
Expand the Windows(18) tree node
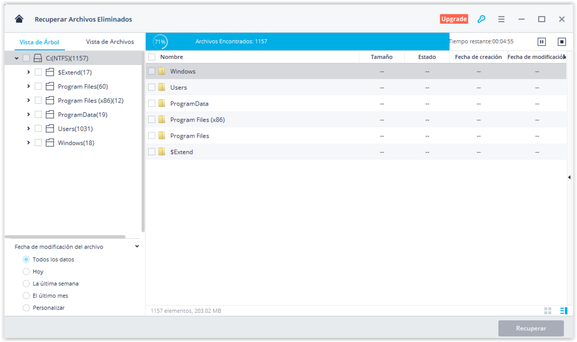pos(29,143)
